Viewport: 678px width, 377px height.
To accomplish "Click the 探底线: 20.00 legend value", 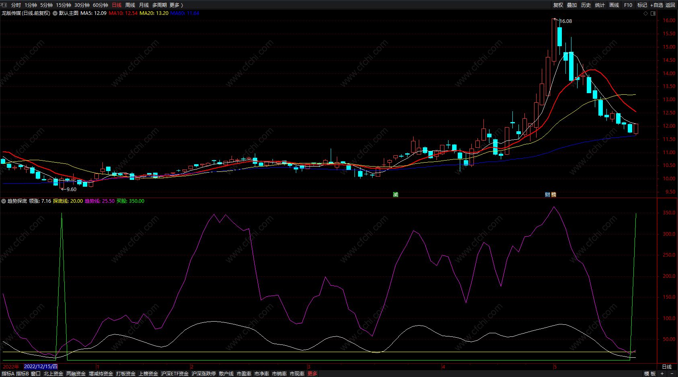I will point(68,201).
